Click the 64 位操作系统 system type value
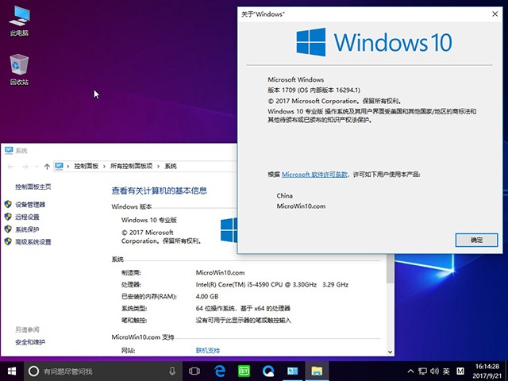 pos(243,309)
